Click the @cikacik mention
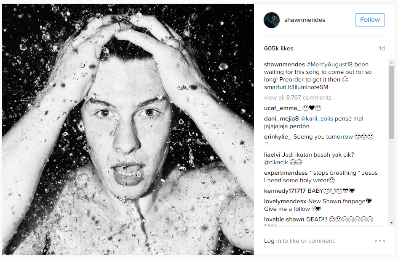Screen dimensions: 398x260 pos(276,162)
